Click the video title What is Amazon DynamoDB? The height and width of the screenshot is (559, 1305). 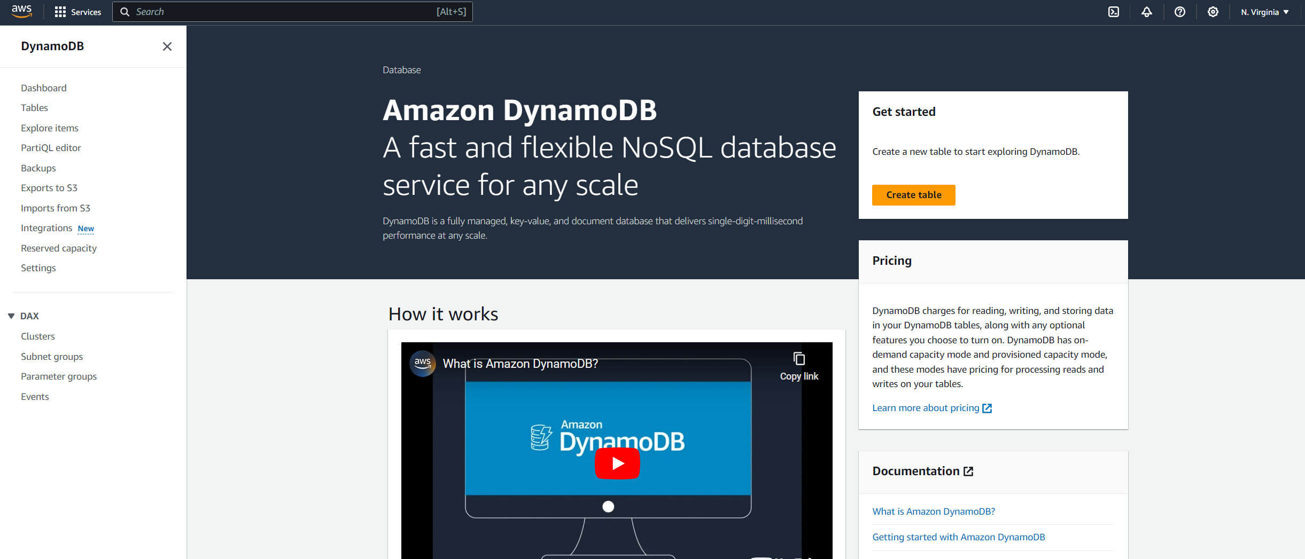(x=521, y=364)
